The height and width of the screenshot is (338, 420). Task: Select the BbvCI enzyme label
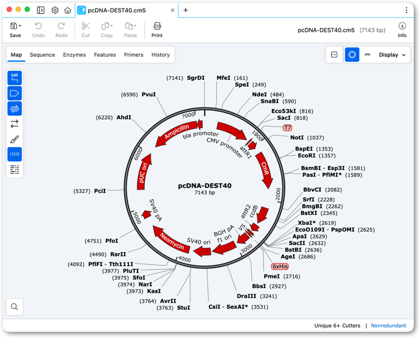coord(312,190)
